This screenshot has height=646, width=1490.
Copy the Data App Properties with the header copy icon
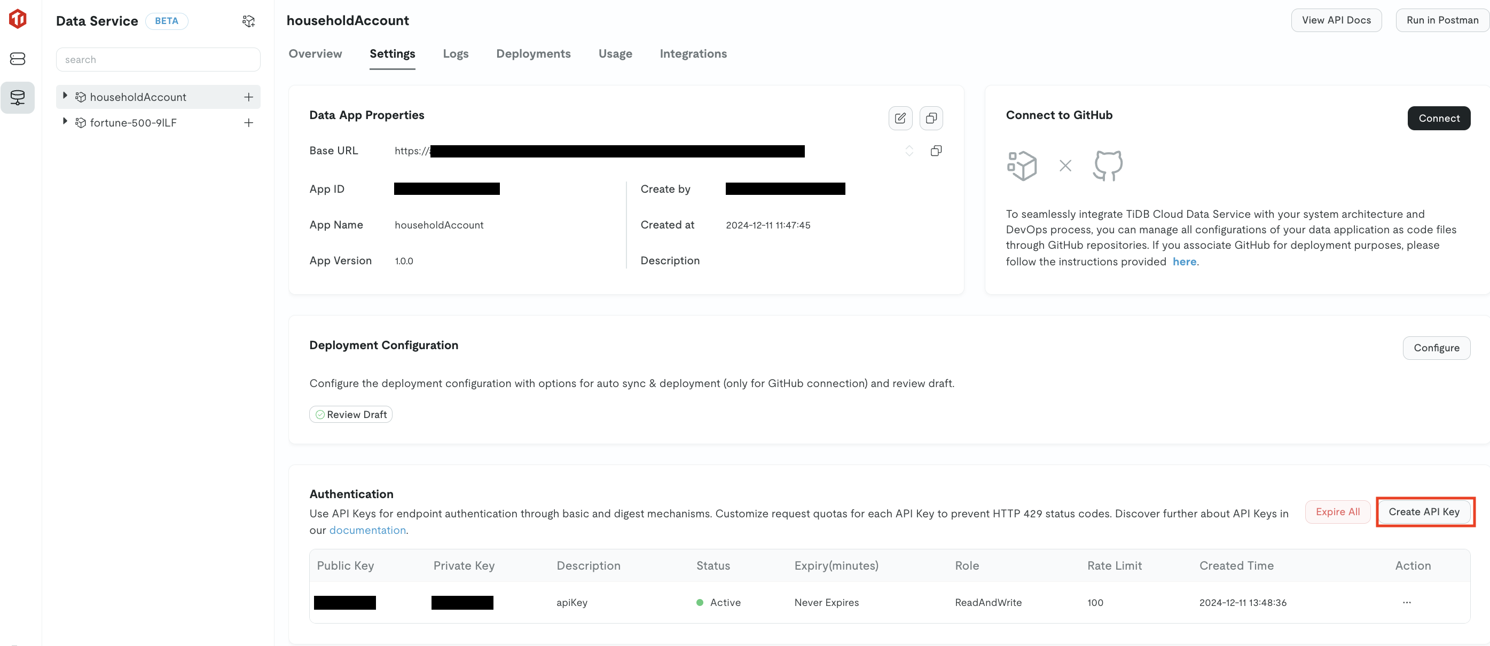pyautogui.click(x=931, y=118)
